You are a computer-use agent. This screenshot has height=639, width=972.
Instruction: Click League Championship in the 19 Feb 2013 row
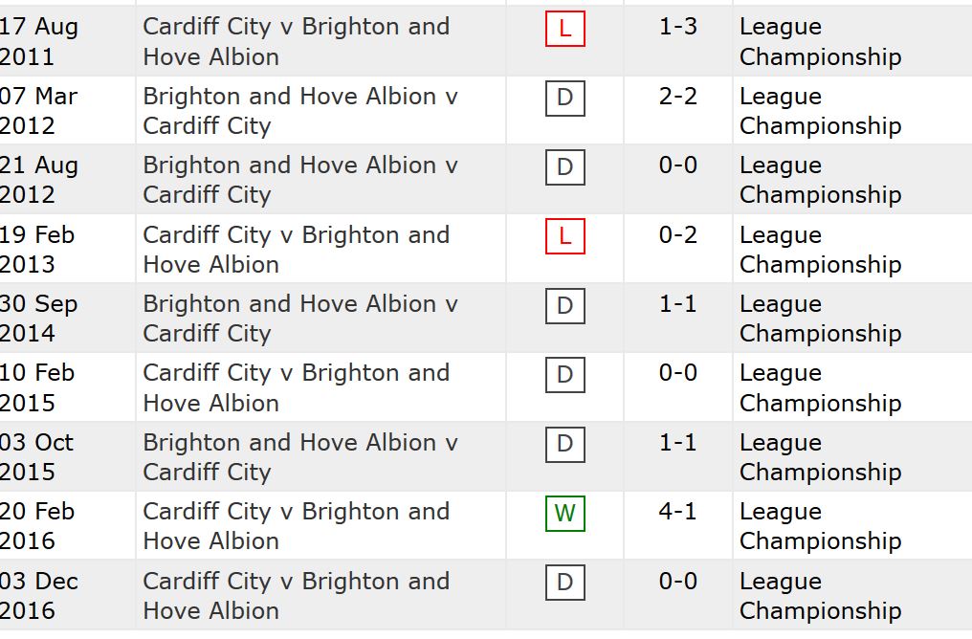click(x=820, y=250)
